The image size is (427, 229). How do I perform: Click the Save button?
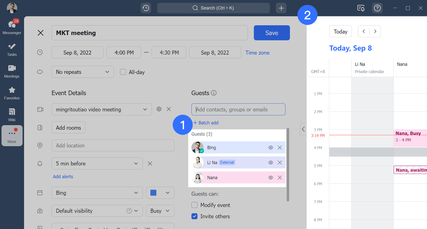pyautogui.click(x=272, y=33)
